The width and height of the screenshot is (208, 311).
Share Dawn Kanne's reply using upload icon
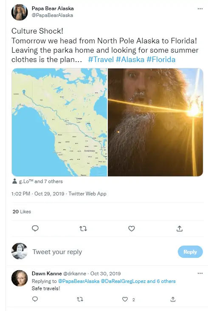click(173, 299)
